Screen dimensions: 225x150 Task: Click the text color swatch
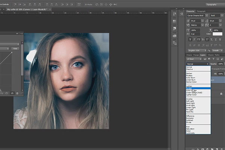pos(217,34)
